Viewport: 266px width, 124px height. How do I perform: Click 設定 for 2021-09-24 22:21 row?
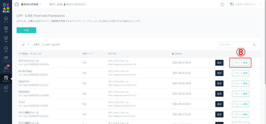point(219,73)
